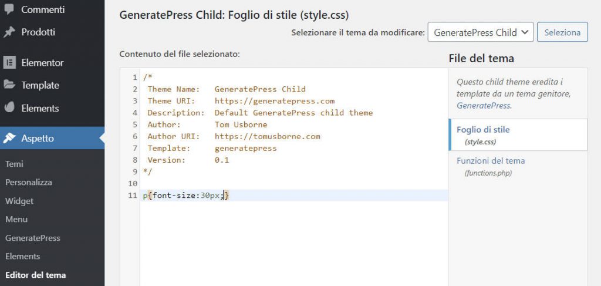Open the Personalizza submenu item
The image size is (601, 286).
coord(29,182)
